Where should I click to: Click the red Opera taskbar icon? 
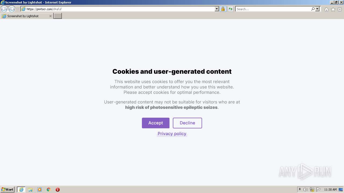click(x=58, y=190)
